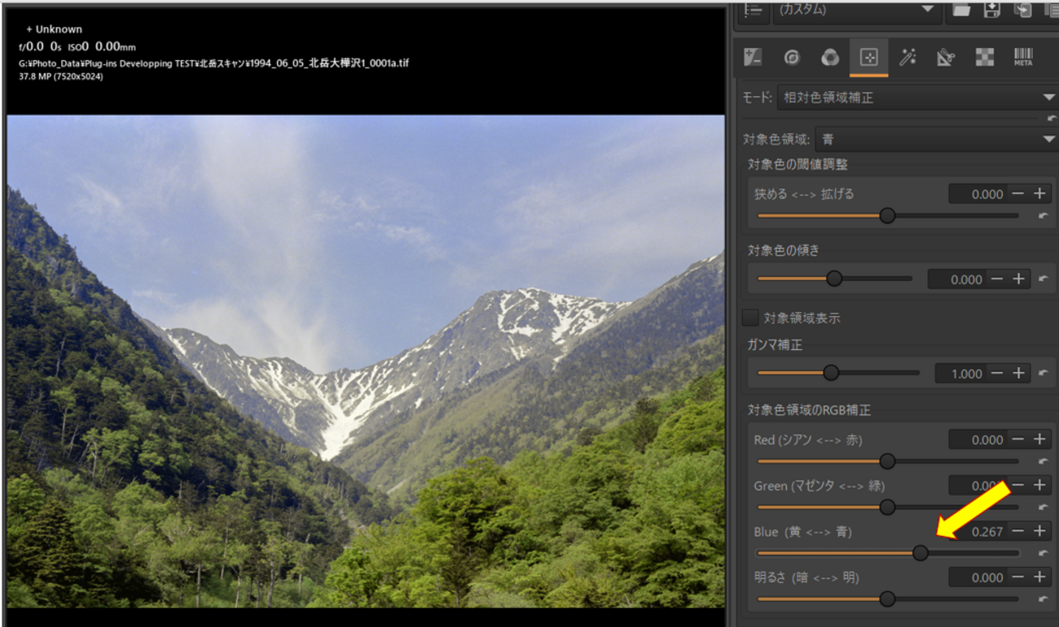
Task: Reset the 狭める <--> 拡げる slider
Action: tap(1044, 216)
